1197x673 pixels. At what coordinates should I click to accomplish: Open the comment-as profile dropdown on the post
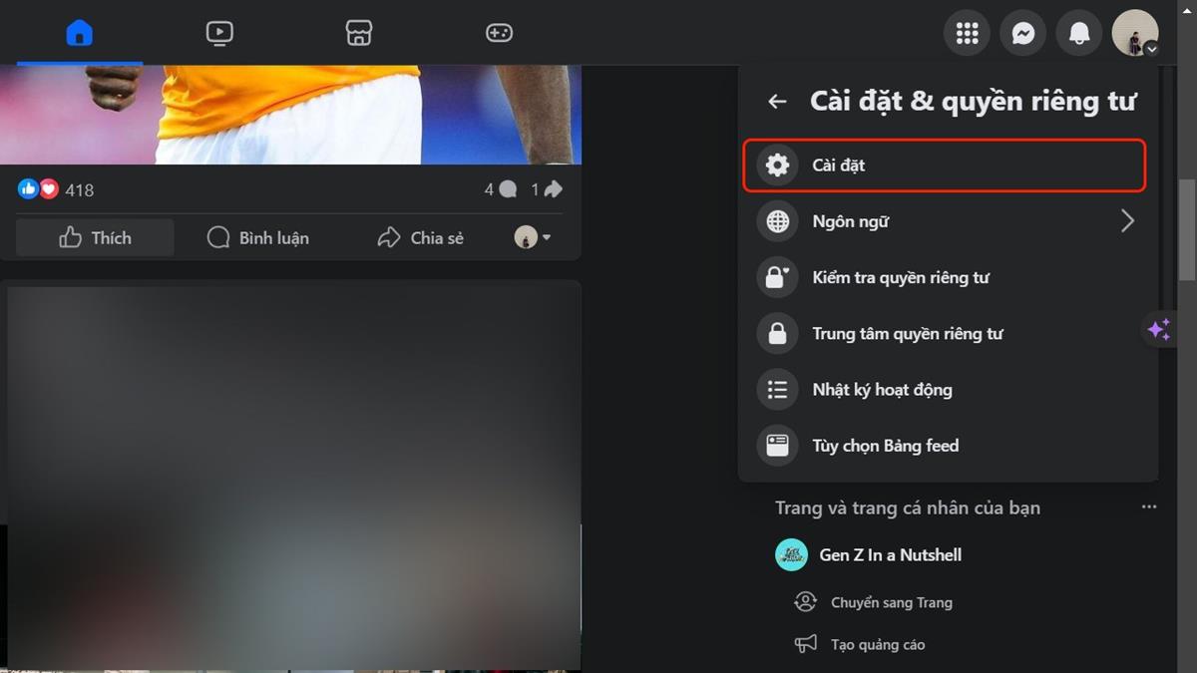pyautogui.click(x=533, y=237)
